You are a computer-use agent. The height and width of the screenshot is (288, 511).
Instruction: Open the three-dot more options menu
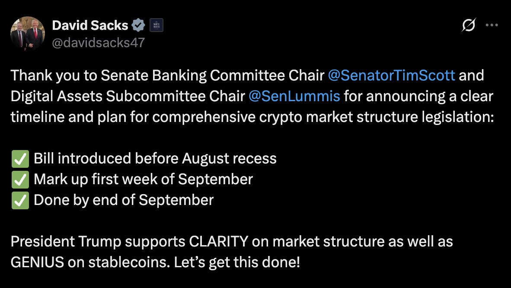[492, 25]
